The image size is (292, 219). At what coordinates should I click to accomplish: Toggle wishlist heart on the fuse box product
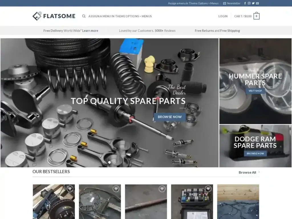point(208,188)
